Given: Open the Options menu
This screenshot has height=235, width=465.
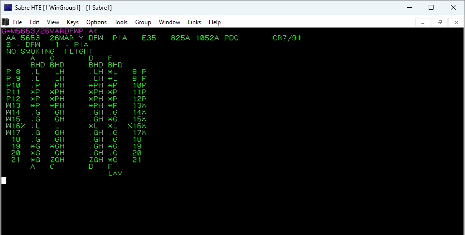Looking at the screenshot, I should tap(96, 22).
